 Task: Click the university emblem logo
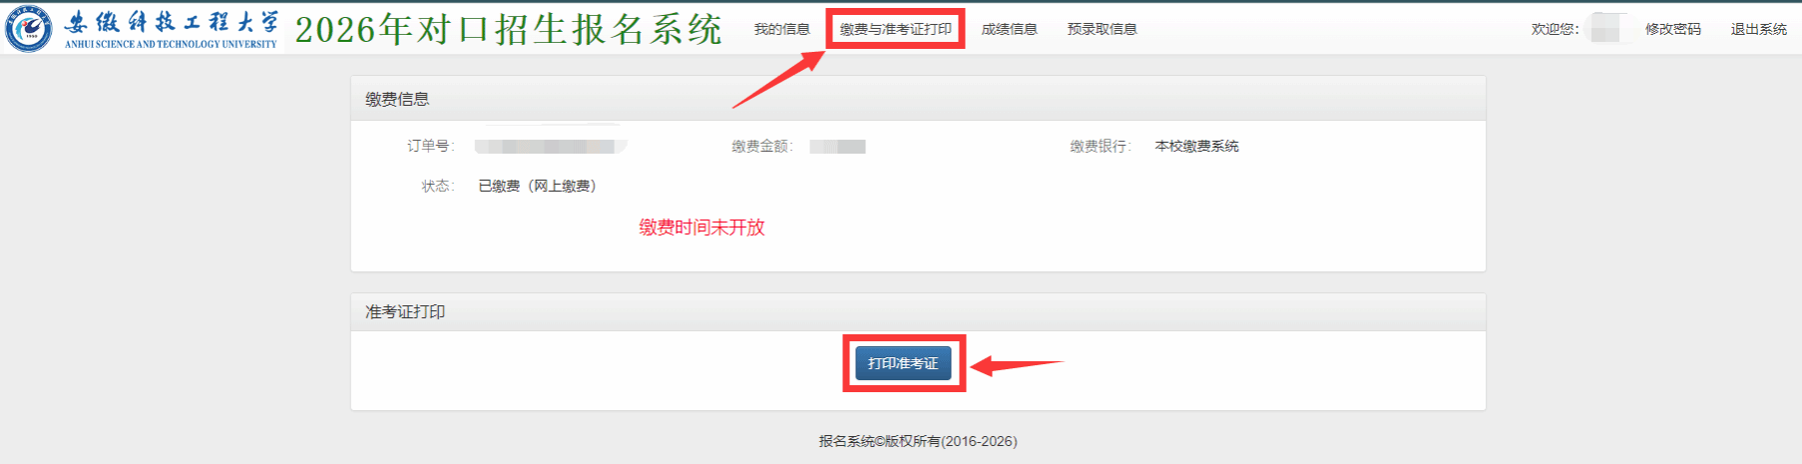click(29, 28)
